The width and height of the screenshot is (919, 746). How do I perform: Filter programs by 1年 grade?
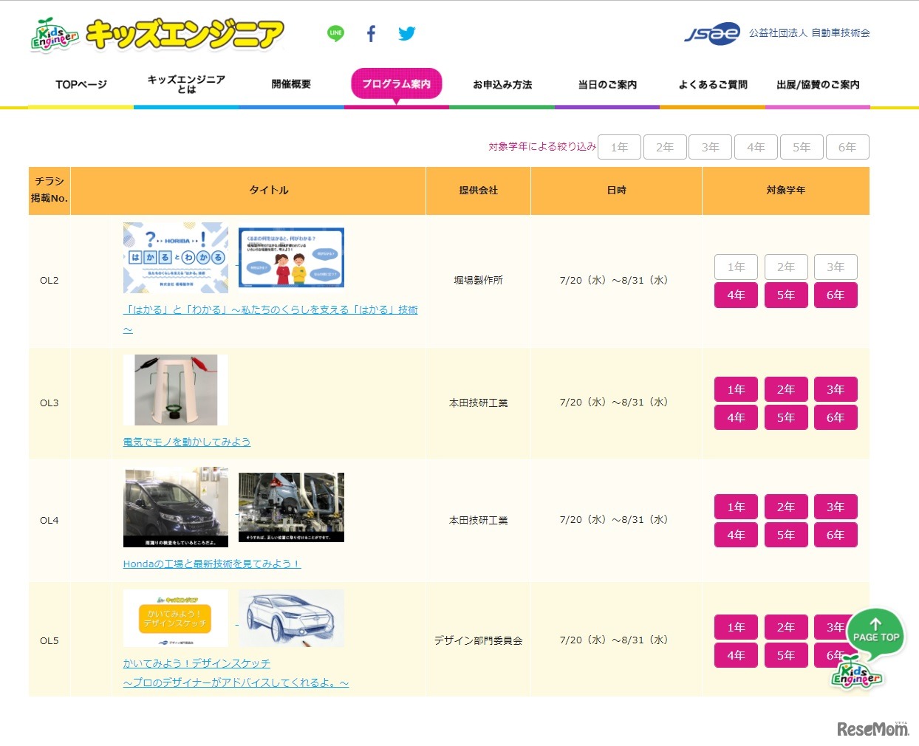click(619, 147)
